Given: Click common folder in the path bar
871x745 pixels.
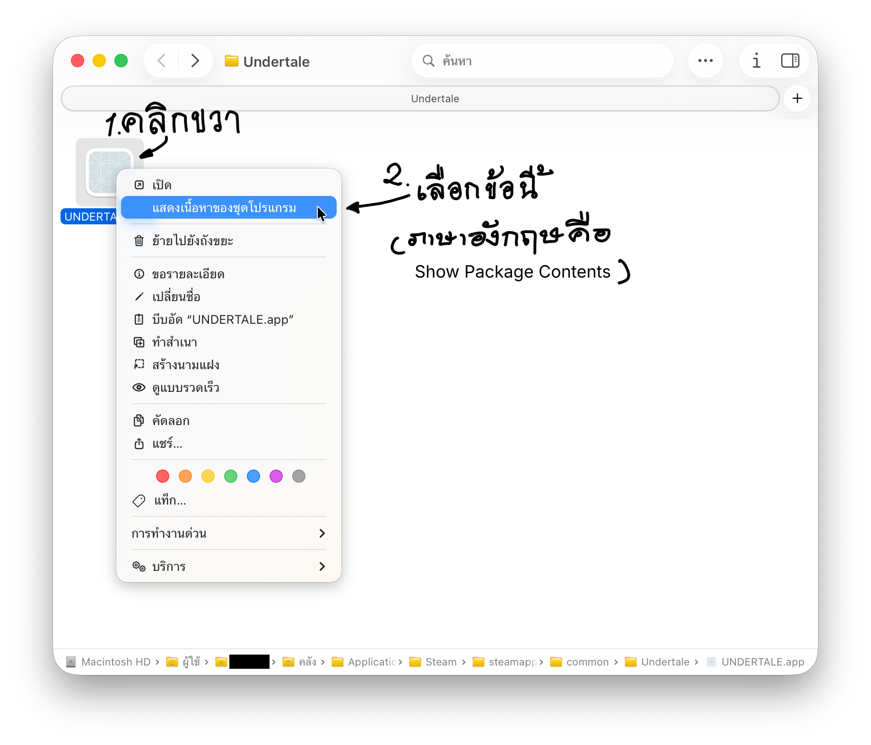Looking at the screenshot, I should pos(580,662).
